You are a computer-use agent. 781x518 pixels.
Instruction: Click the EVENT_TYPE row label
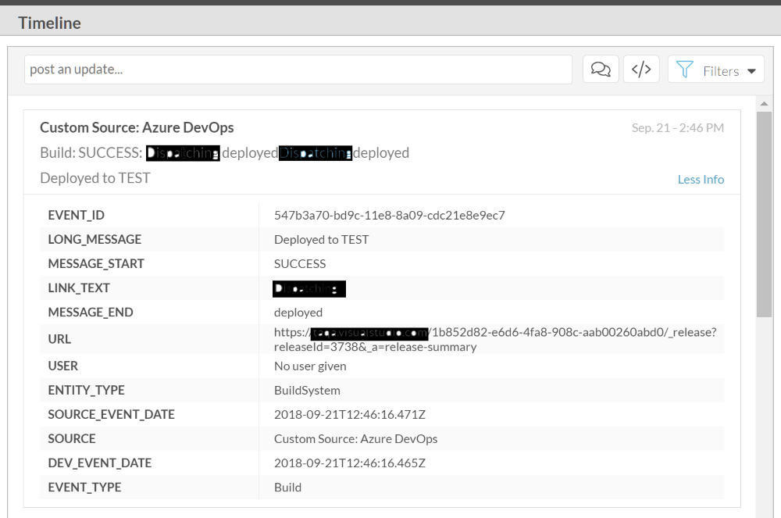pyautogui.click(x=84, y=487)
